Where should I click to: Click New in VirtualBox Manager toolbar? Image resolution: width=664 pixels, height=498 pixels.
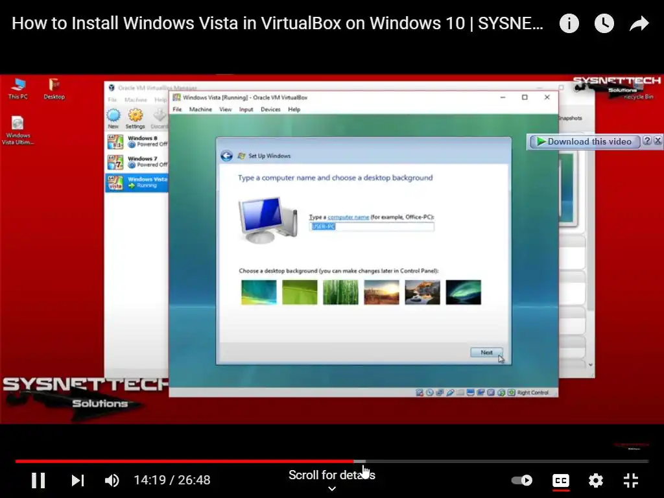coord(113,119)
